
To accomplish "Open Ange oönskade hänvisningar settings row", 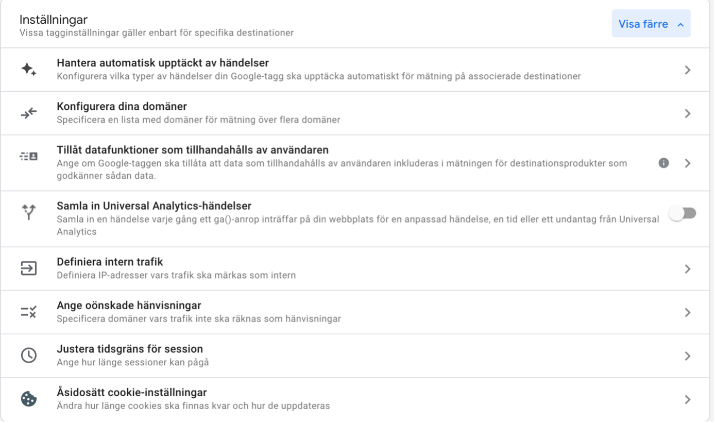I will point(129,306).
